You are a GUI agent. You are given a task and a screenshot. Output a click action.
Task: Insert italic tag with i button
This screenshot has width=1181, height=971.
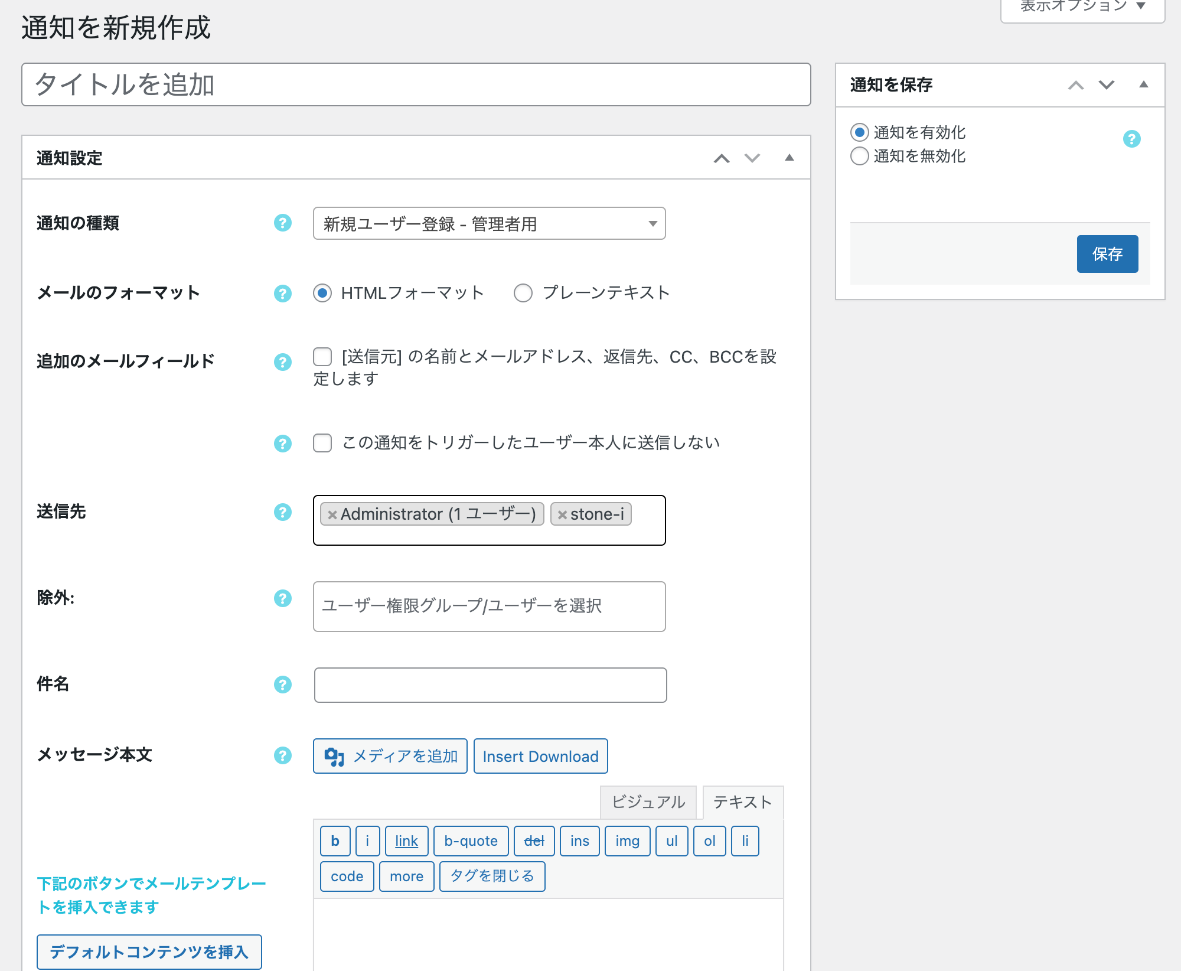click(x=367, y=841)
